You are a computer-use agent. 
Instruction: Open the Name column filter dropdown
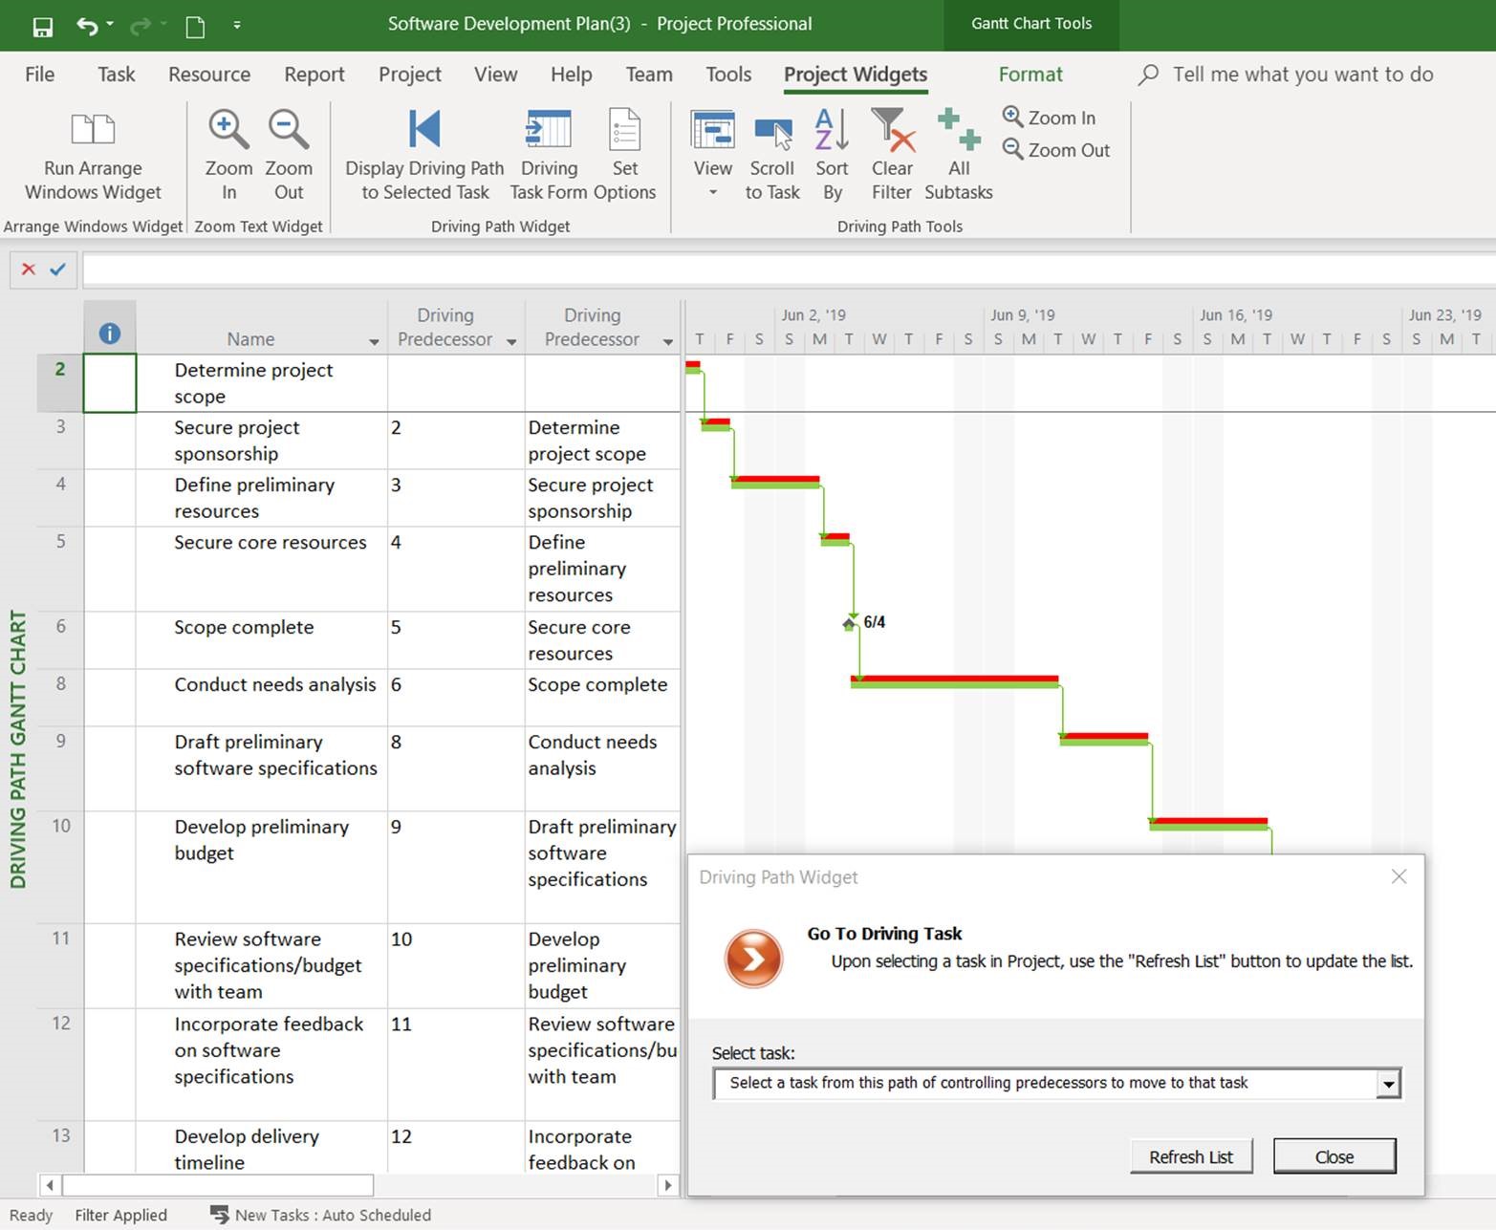[374, 341]
